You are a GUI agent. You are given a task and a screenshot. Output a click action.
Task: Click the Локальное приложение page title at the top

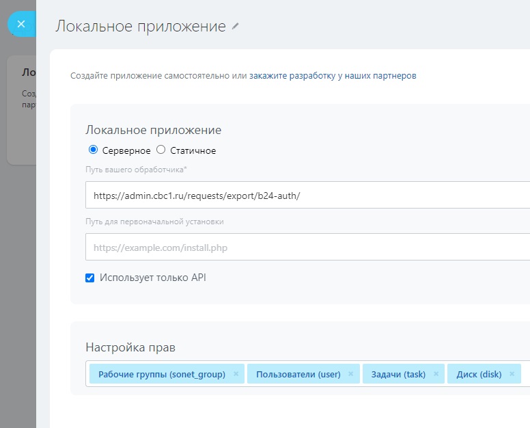click(x=140, y=26)
